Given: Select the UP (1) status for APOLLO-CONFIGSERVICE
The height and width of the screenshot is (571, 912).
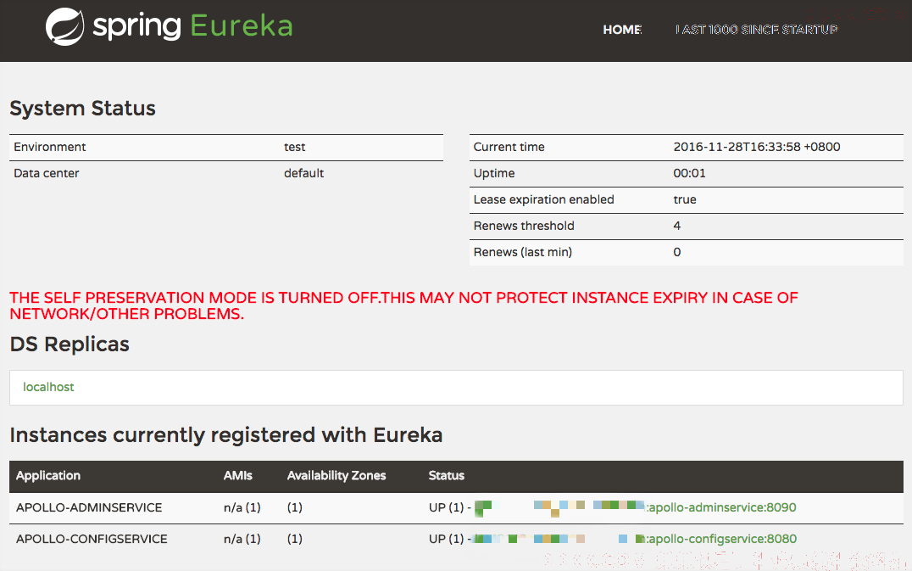Looking at the screenshot, I should click(x=446, y=539).
